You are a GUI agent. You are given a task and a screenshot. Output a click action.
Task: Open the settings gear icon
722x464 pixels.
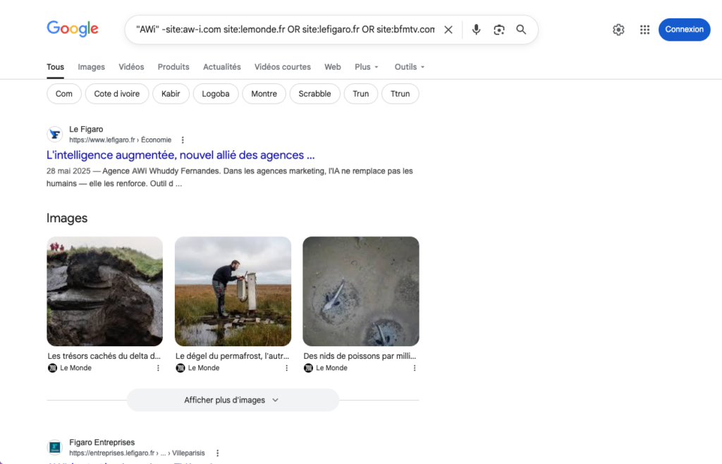618,30
